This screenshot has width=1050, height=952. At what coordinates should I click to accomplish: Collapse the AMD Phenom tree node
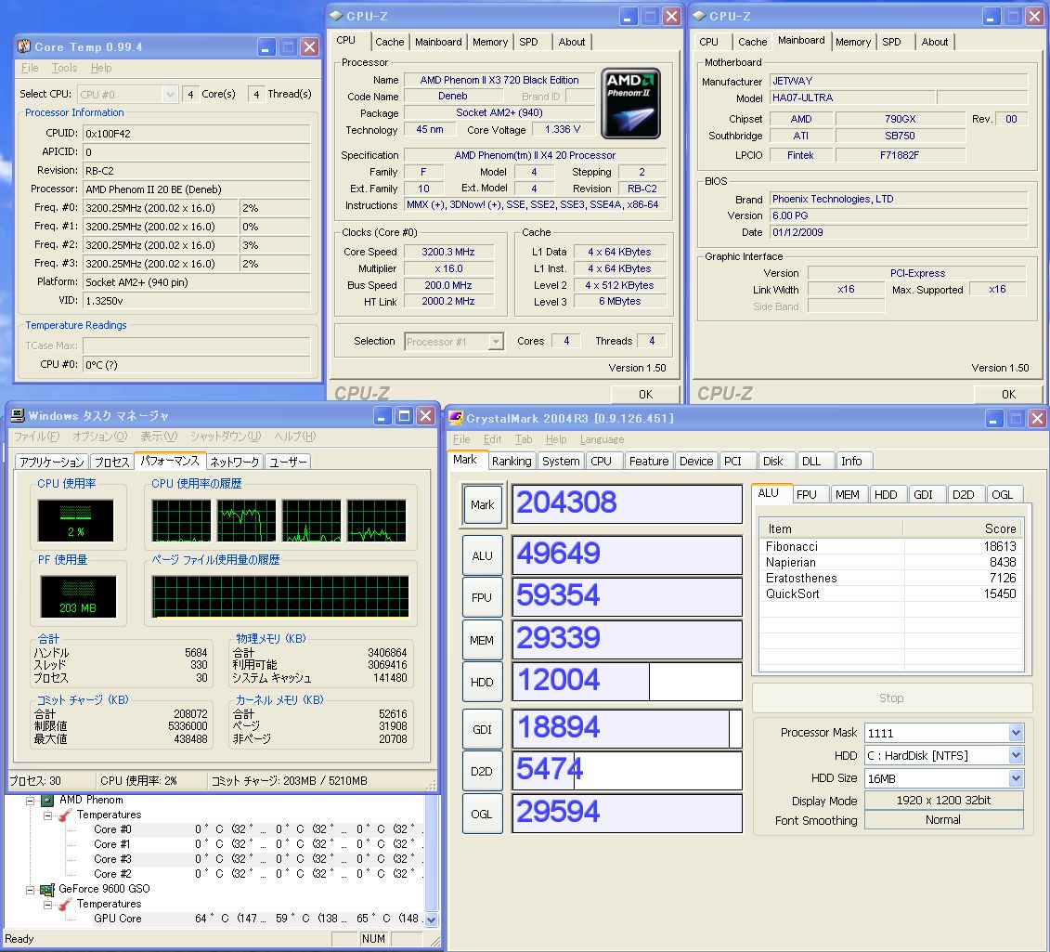click(x=31, y=800)
